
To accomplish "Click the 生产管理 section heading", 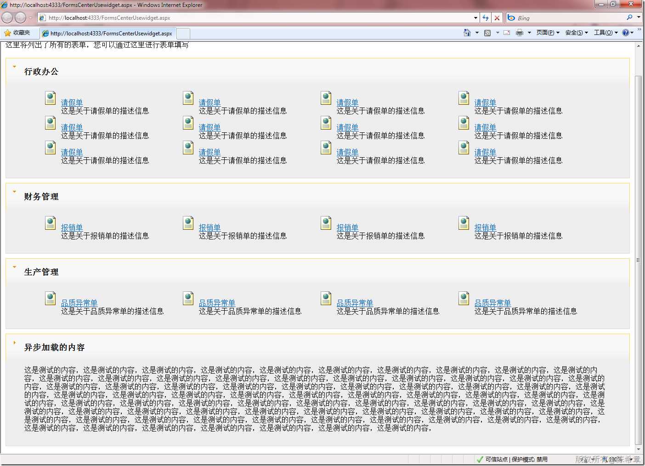I will [x=41, y=272].
